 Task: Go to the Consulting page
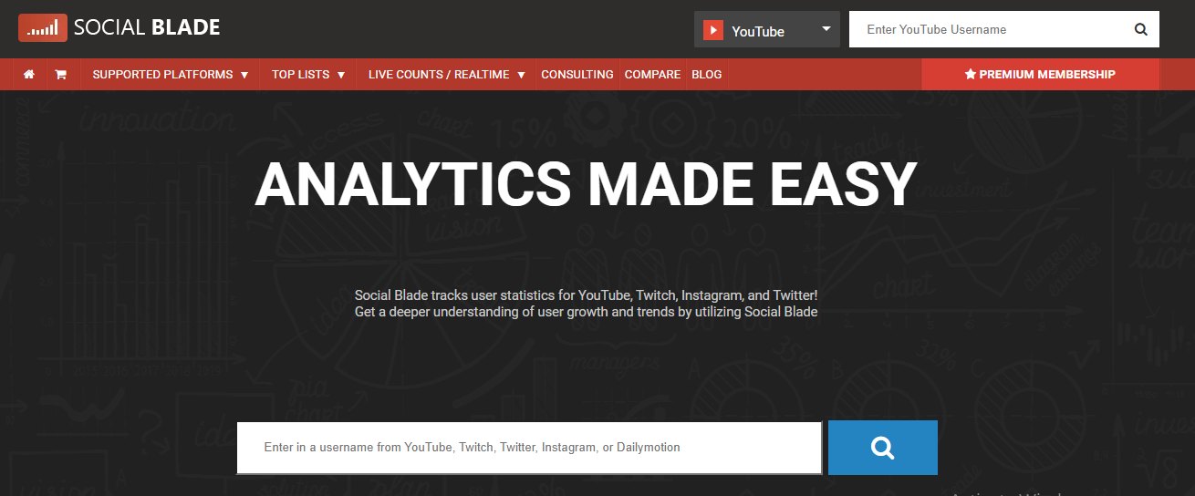[x=577, y=75]
